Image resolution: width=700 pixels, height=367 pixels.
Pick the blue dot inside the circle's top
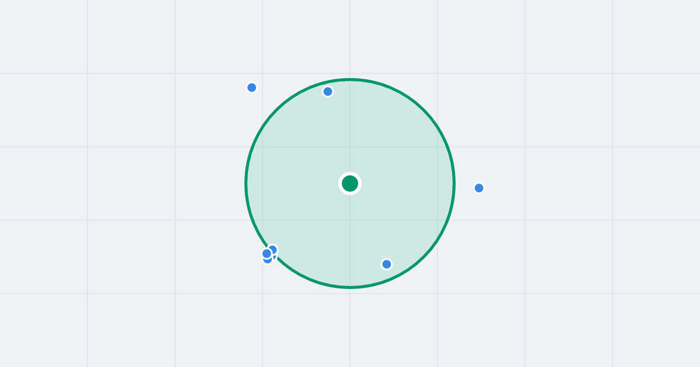(x=328, y=91)
